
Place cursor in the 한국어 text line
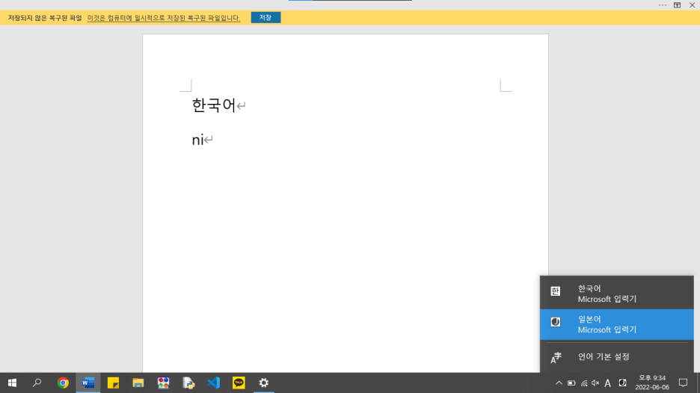(x=214, y=105)
